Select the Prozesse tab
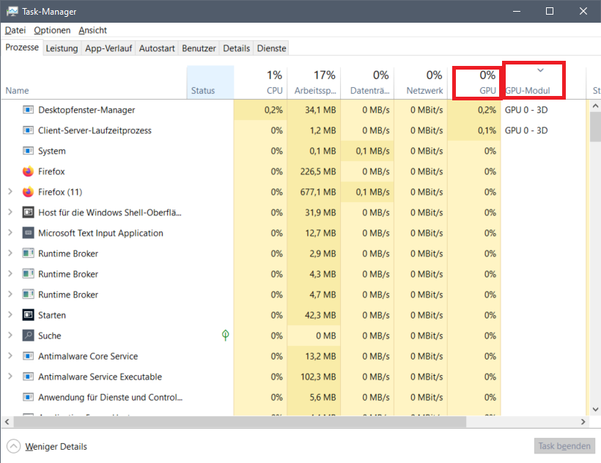601x463 pixels. tap(22, 48)
